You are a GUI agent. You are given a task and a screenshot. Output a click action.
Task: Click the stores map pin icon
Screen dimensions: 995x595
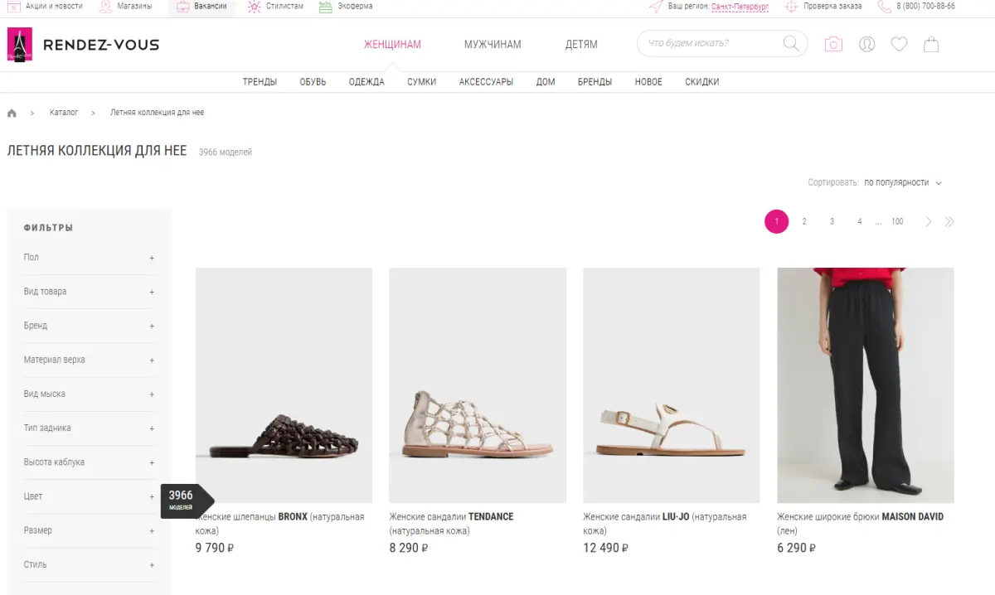pos(106,7)
